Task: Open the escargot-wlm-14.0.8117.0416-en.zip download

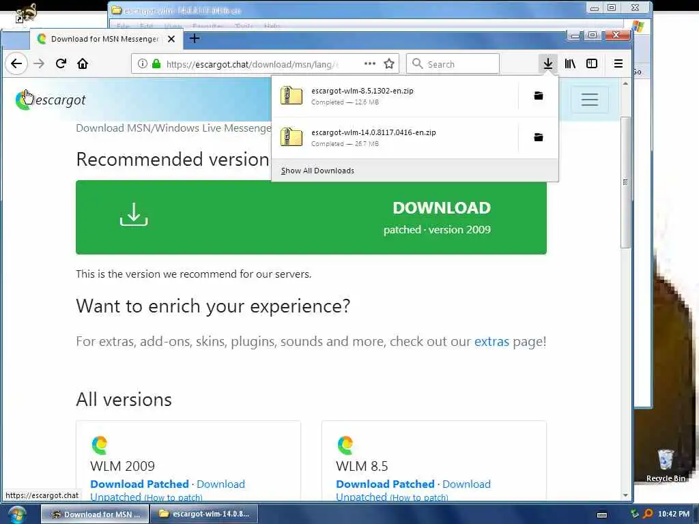Action: [x=395, y=138]
